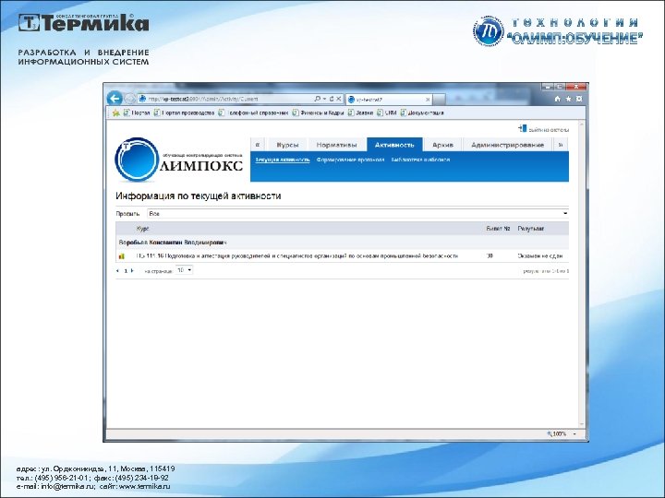Open browser home page icon

click(x=558, y=99)
